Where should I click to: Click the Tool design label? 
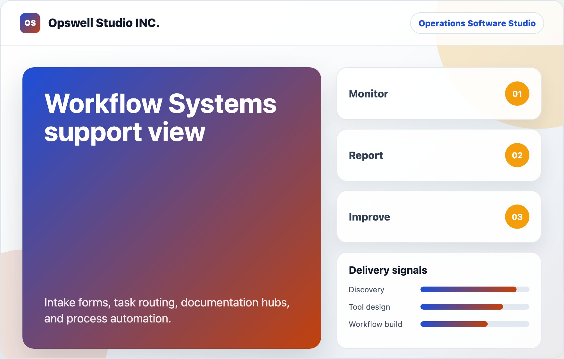click(369, 307)
